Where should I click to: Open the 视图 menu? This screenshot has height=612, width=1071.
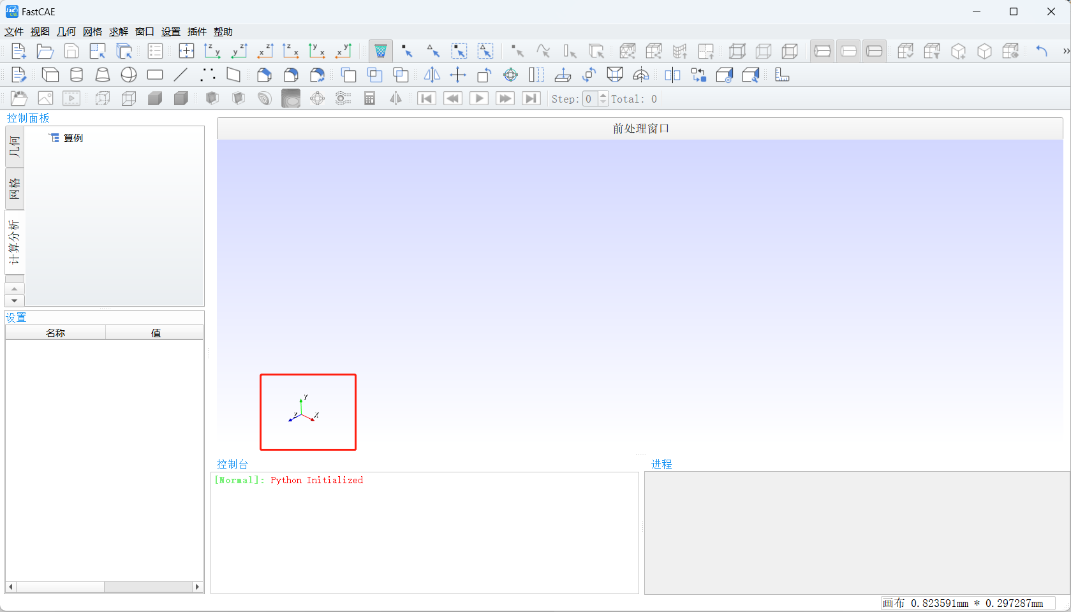point(40,32)
